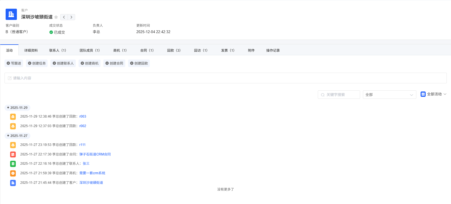
Task: Click the customer title 深圳沙坡頭街道 in header
Action: [37, 17]
